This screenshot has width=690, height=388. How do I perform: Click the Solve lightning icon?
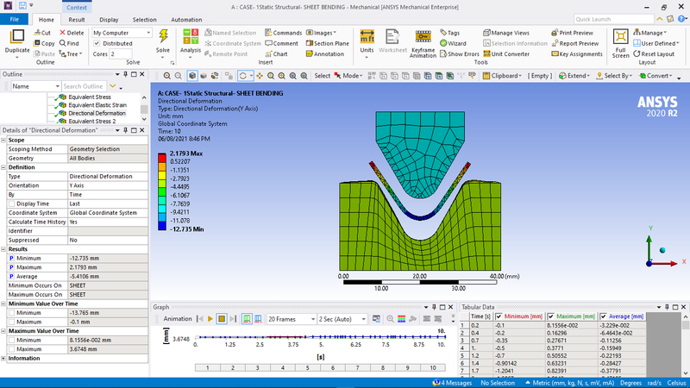coord(163,36)
